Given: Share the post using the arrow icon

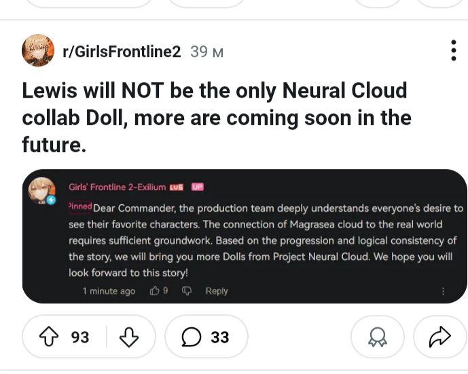Looking at the screenshot, I should point(440,337).
